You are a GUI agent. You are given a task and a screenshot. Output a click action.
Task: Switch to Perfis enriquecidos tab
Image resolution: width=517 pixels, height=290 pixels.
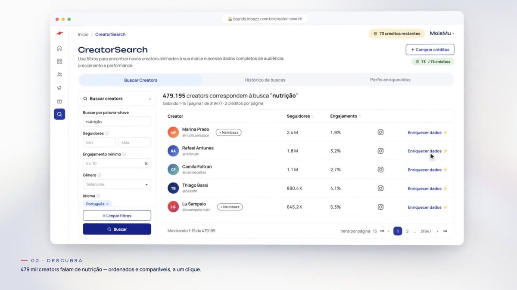(390, 80)
